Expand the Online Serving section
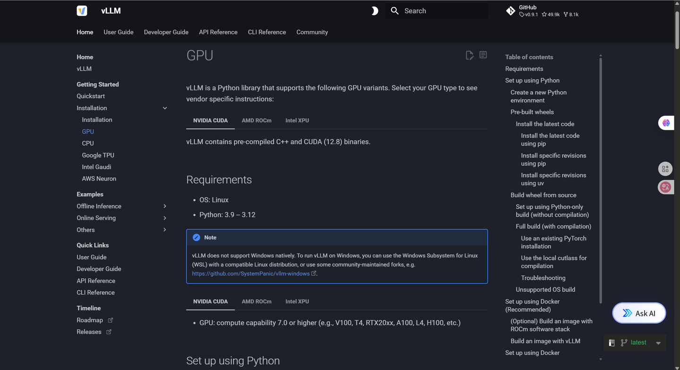This screenshot has width=680, height=370. tap(165, 218)
